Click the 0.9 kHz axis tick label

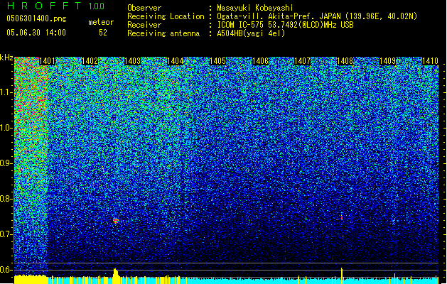6,163
